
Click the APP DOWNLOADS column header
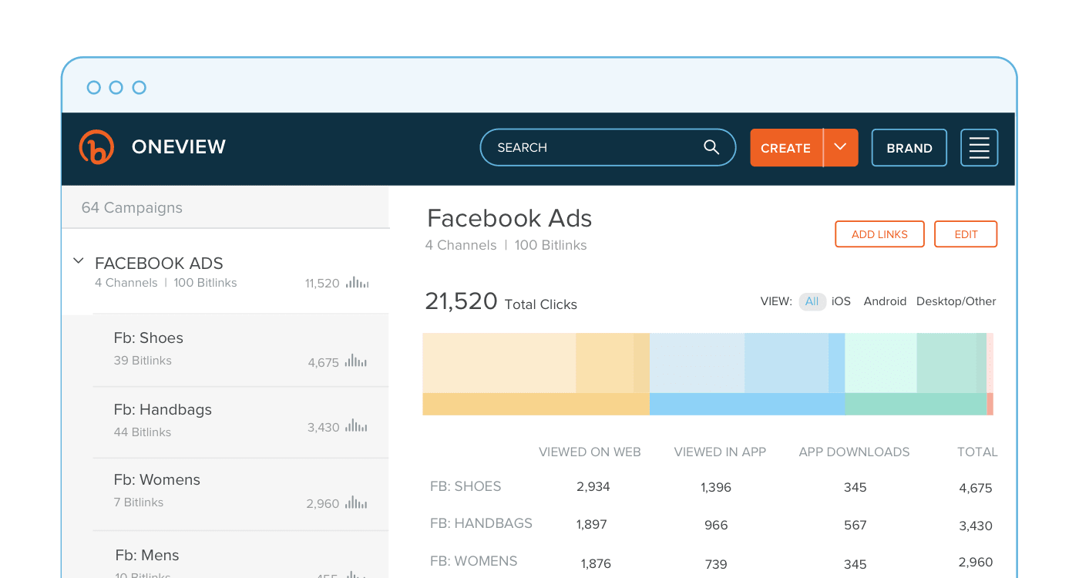854,452
